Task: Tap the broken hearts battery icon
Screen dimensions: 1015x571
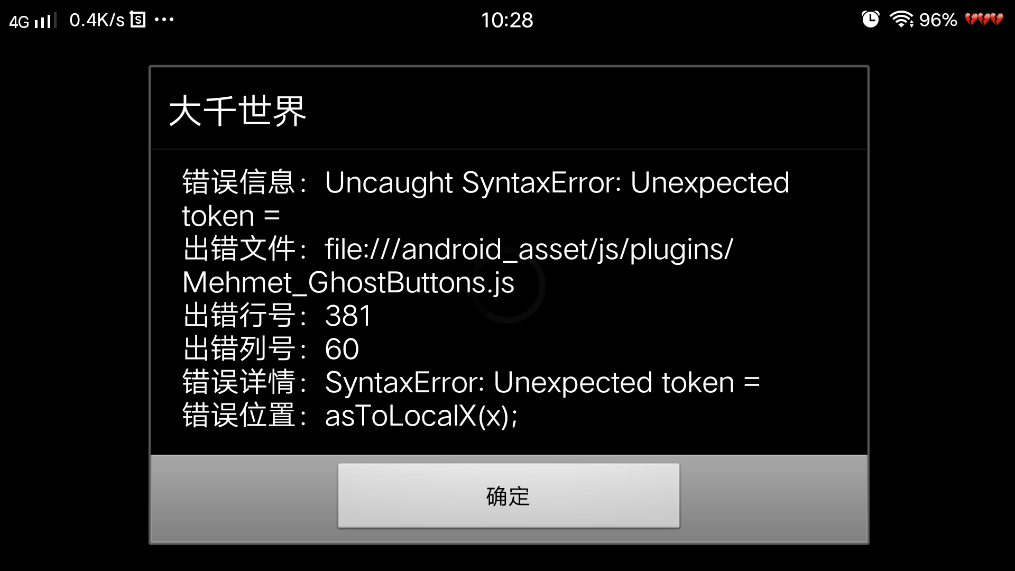Action: [x=984, y=20]
